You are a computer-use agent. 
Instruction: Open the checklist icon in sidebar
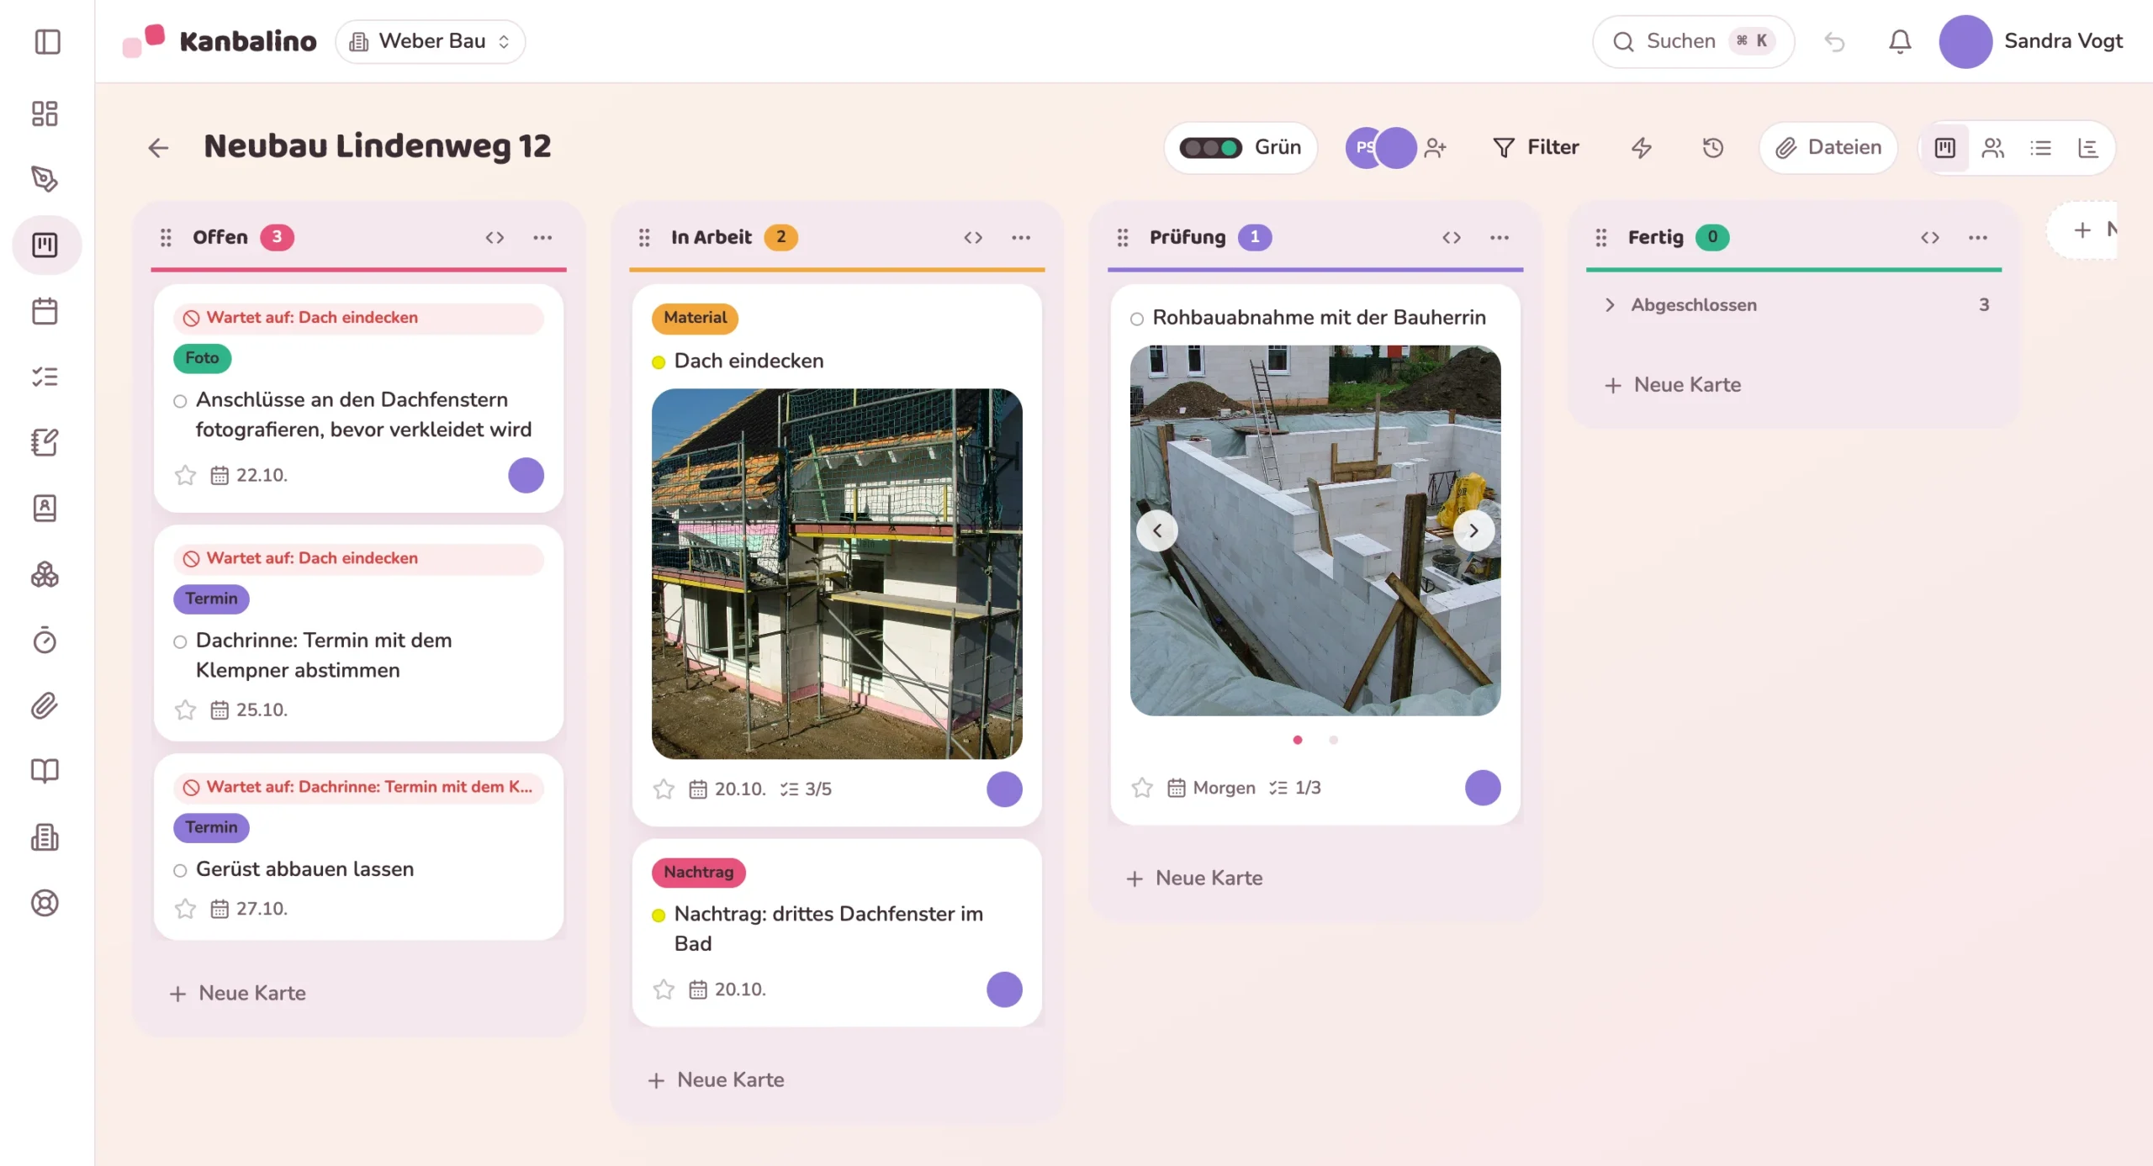tap(45, 377)
